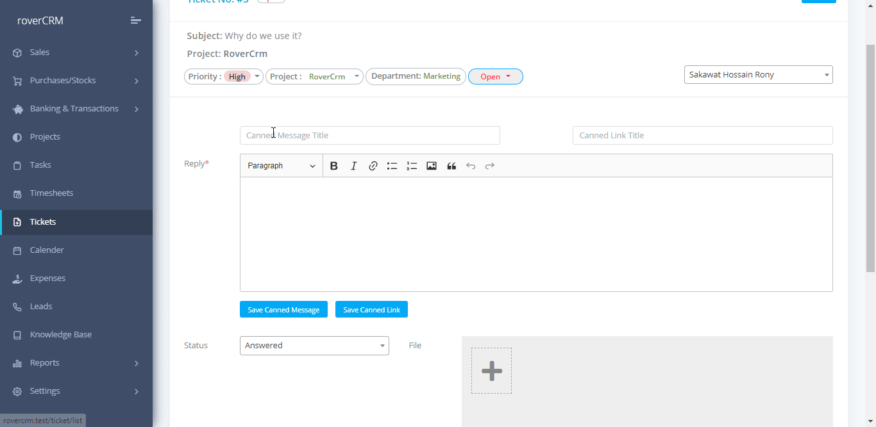Viewport: 876px width, 427px height.
Task: Insert an image in reply editor
Action: pyautogui.click(x=432, y=166)
